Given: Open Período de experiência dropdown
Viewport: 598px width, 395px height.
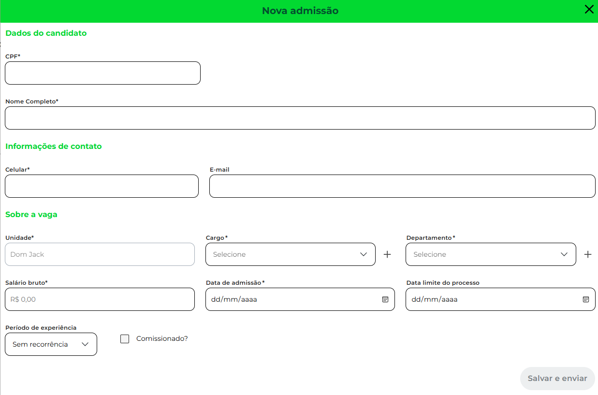Looking at the screenshot, I should [x=51, y=344].
